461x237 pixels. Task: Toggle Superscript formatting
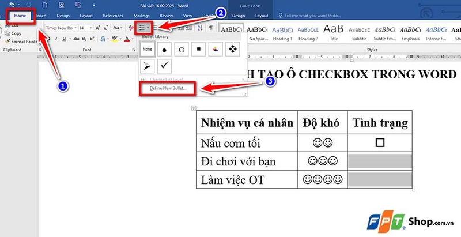(92, 39)
